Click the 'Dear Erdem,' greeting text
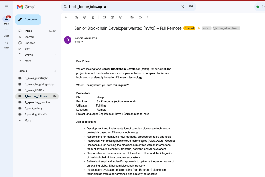The image size is (265, 177). 83,61
